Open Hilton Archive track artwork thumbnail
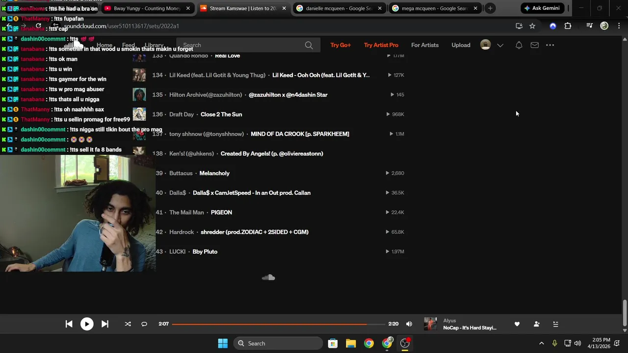This screenshot has height=353, width=628. tap(139, 95)
